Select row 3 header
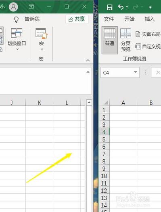 [104, 125]
